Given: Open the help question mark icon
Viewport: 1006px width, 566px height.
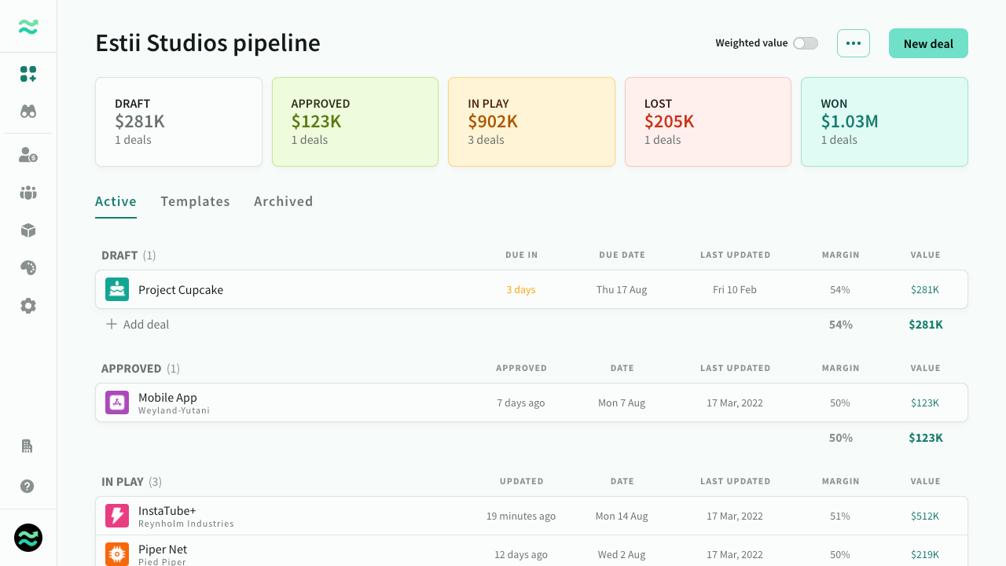Looking at the screenshot, I should (x=28, y=486).
